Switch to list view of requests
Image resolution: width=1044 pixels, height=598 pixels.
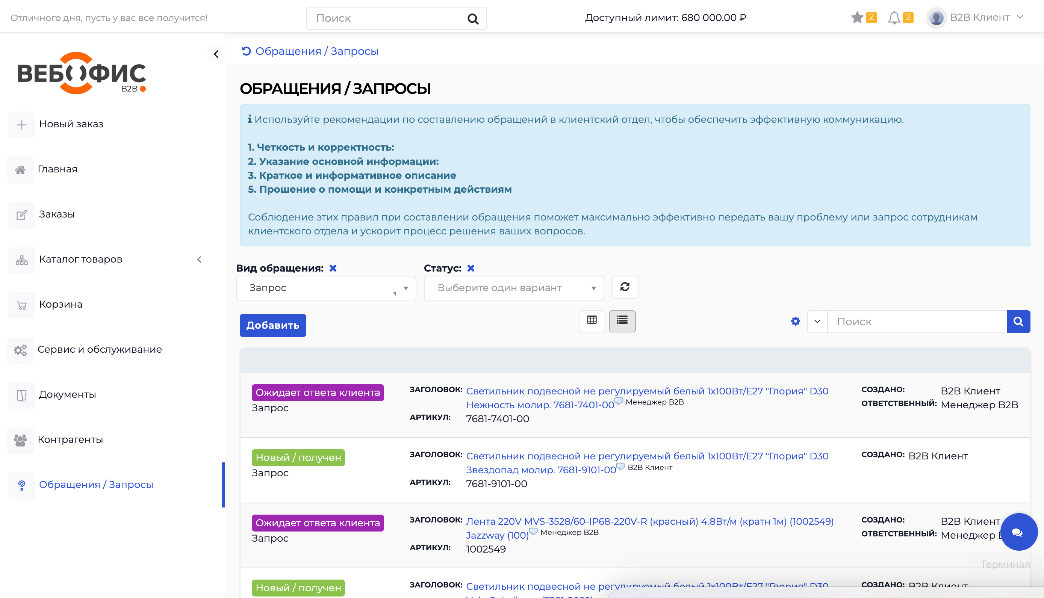622,321
